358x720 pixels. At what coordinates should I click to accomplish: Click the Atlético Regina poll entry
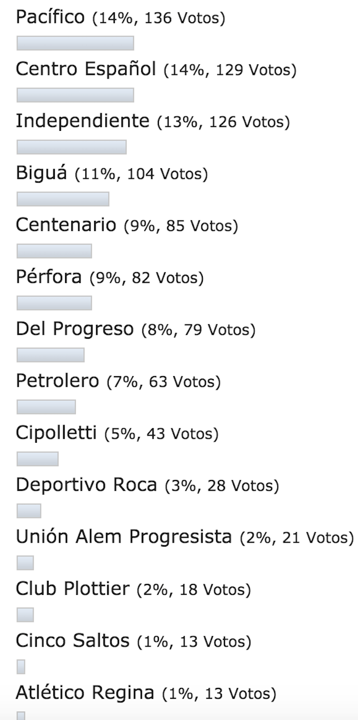(146, 693)
